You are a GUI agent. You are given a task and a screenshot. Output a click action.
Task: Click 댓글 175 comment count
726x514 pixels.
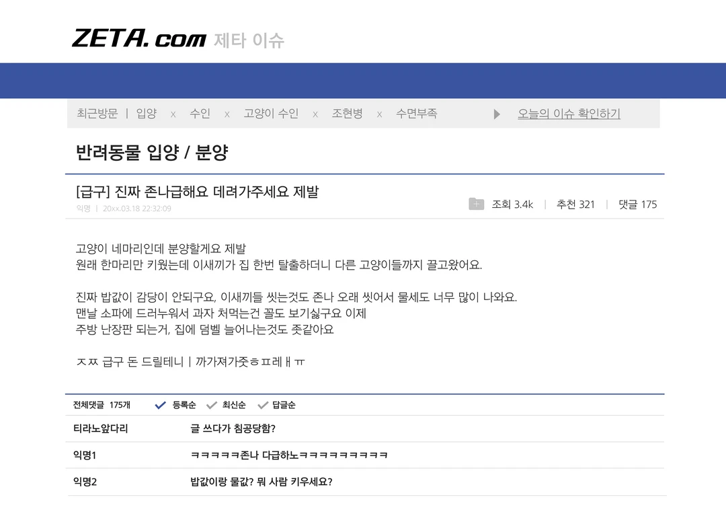(x=637, y=205)
